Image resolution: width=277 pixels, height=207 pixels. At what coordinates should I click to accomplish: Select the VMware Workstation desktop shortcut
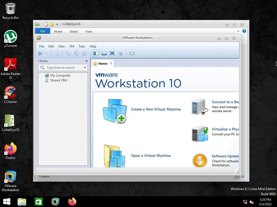click(11, 181)
